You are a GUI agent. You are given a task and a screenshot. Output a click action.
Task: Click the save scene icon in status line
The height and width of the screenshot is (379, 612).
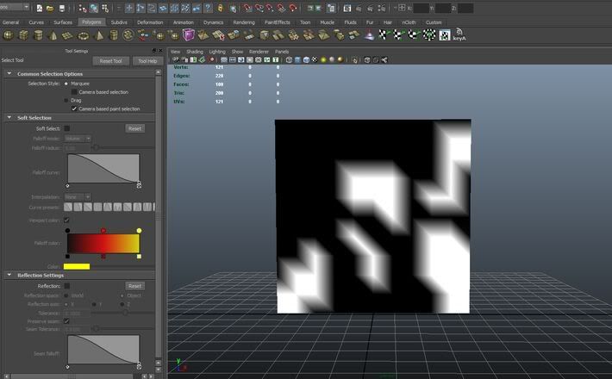point(61,8)
